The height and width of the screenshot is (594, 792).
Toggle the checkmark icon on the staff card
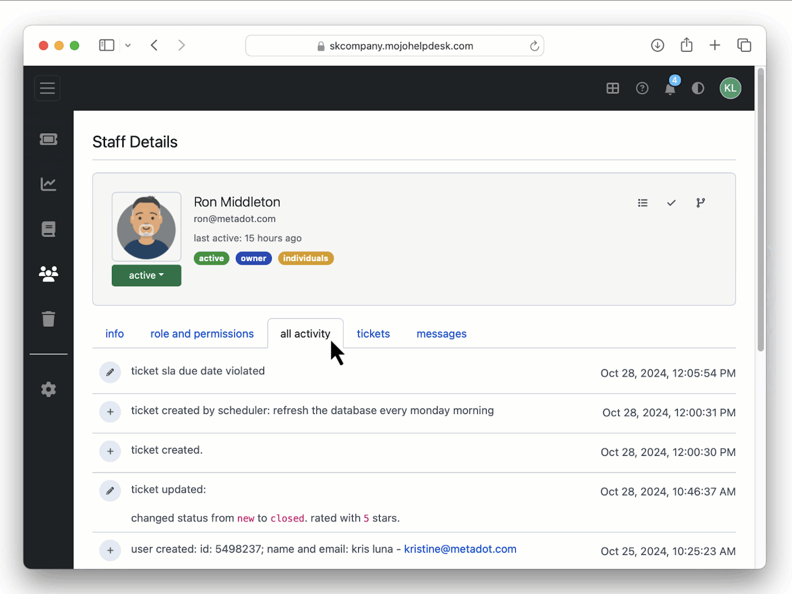(671, 203)
